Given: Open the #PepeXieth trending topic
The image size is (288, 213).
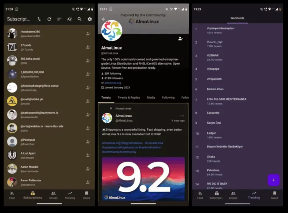Looking at the screenshot, I should (x=215, y=79).
